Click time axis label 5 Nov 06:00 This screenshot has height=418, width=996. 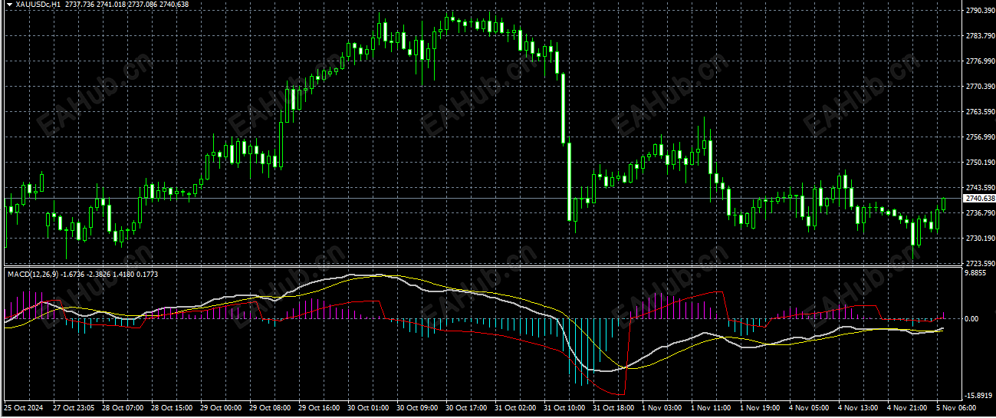click(x=957, y=407)
